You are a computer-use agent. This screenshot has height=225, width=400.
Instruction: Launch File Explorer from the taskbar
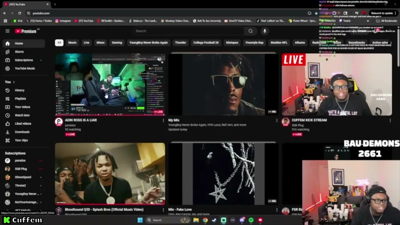point(196,220)
